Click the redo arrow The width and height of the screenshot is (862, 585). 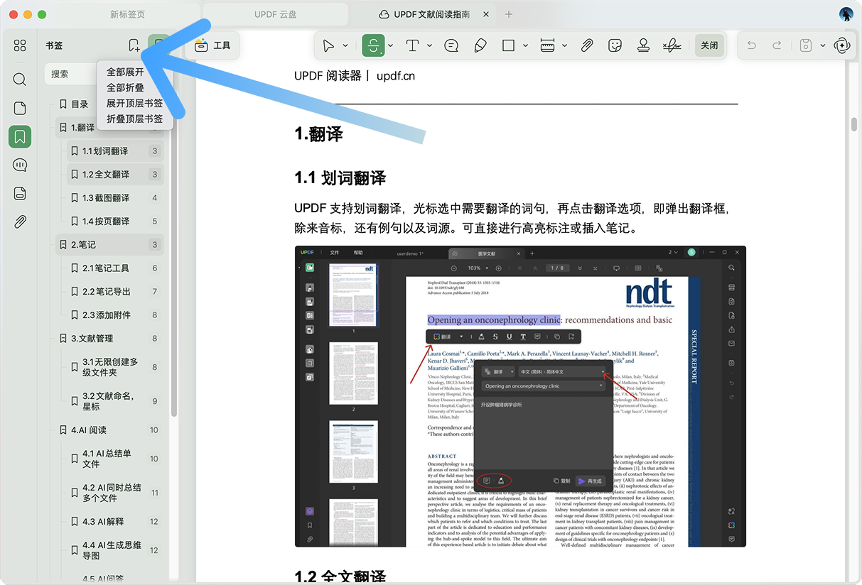777,45
